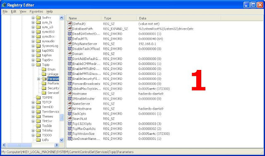Click the TcpMaxDupAcks DWORD icon

(x=70, y=129)
